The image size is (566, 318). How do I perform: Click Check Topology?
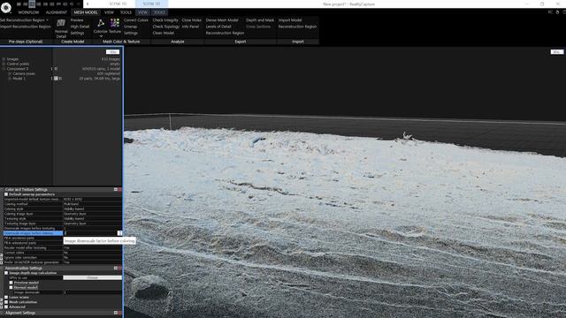pyautogui.click(x=165, y=26)
